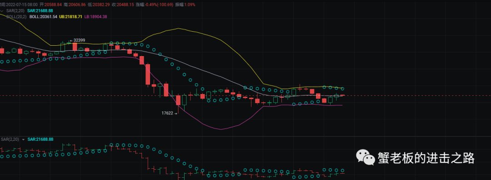The image size is (491, 180).
Task: Click the UB:21818.71 upper band value
Action: [70, 16]
